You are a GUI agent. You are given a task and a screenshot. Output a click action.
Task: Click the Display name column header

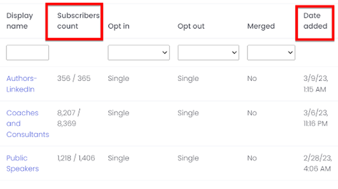(x=20, y=21)
